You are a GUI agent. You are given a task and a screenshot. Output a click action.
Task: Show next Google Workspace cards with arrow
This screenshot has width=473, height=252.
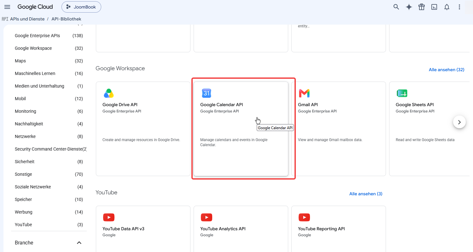pyautogui.click(x=459, y=122)
